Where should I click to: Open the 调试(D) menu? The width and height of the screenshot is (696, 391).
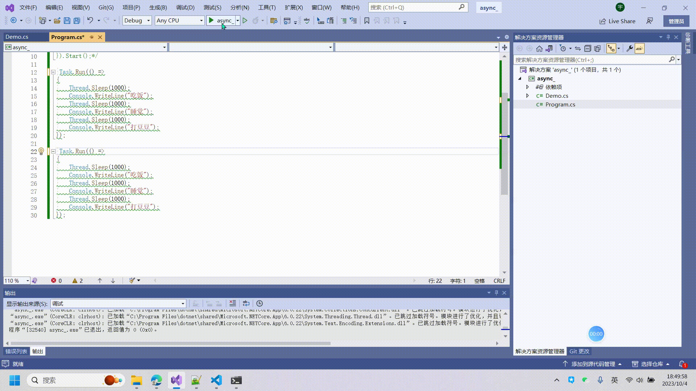[185, 7]
